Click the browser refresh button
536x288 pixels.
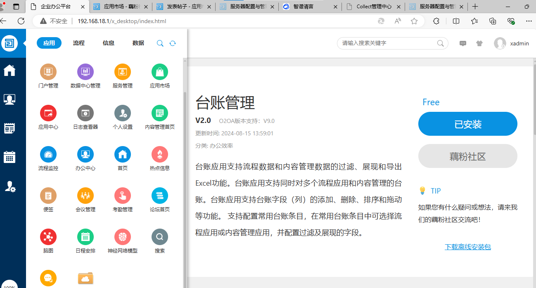click(x=21, y=21)
